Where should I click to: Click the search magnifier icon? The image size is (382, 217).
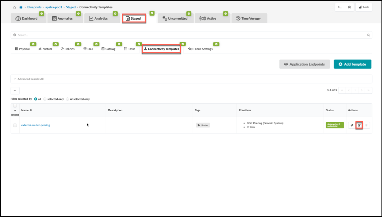(x=368, y=35)
